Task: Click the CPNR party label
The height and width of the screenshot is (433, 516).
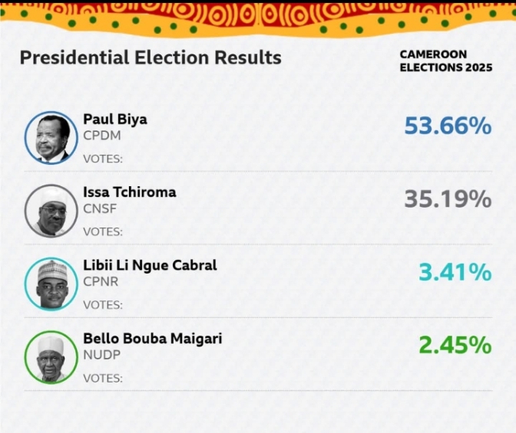Action: click(x=101, y=282)
